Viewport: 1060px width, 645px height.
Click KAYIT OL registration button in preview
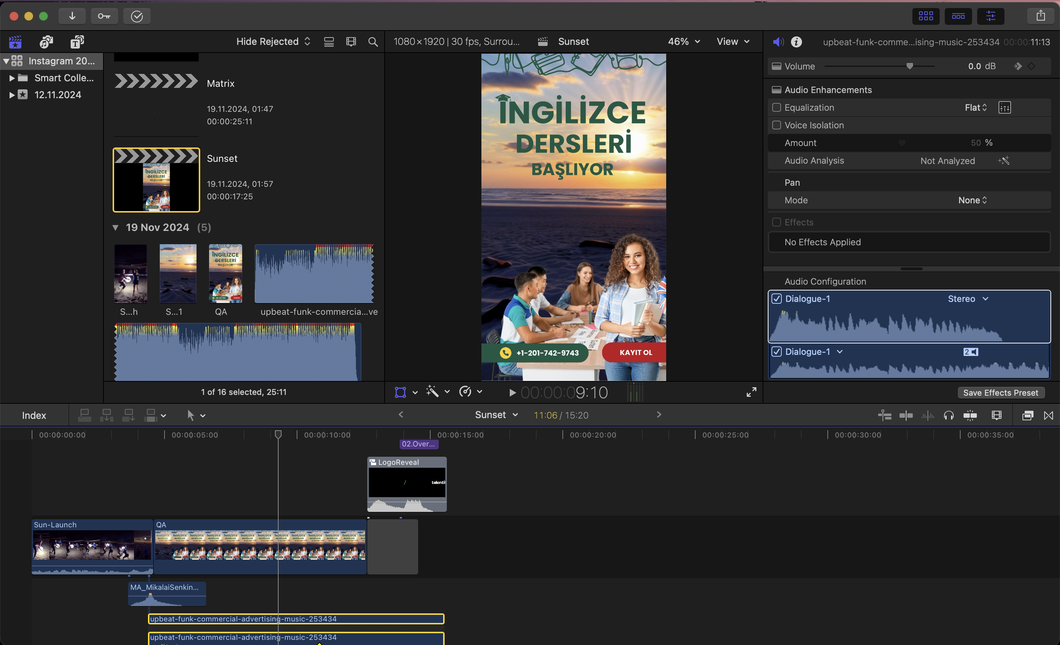(x=635, y=352)
